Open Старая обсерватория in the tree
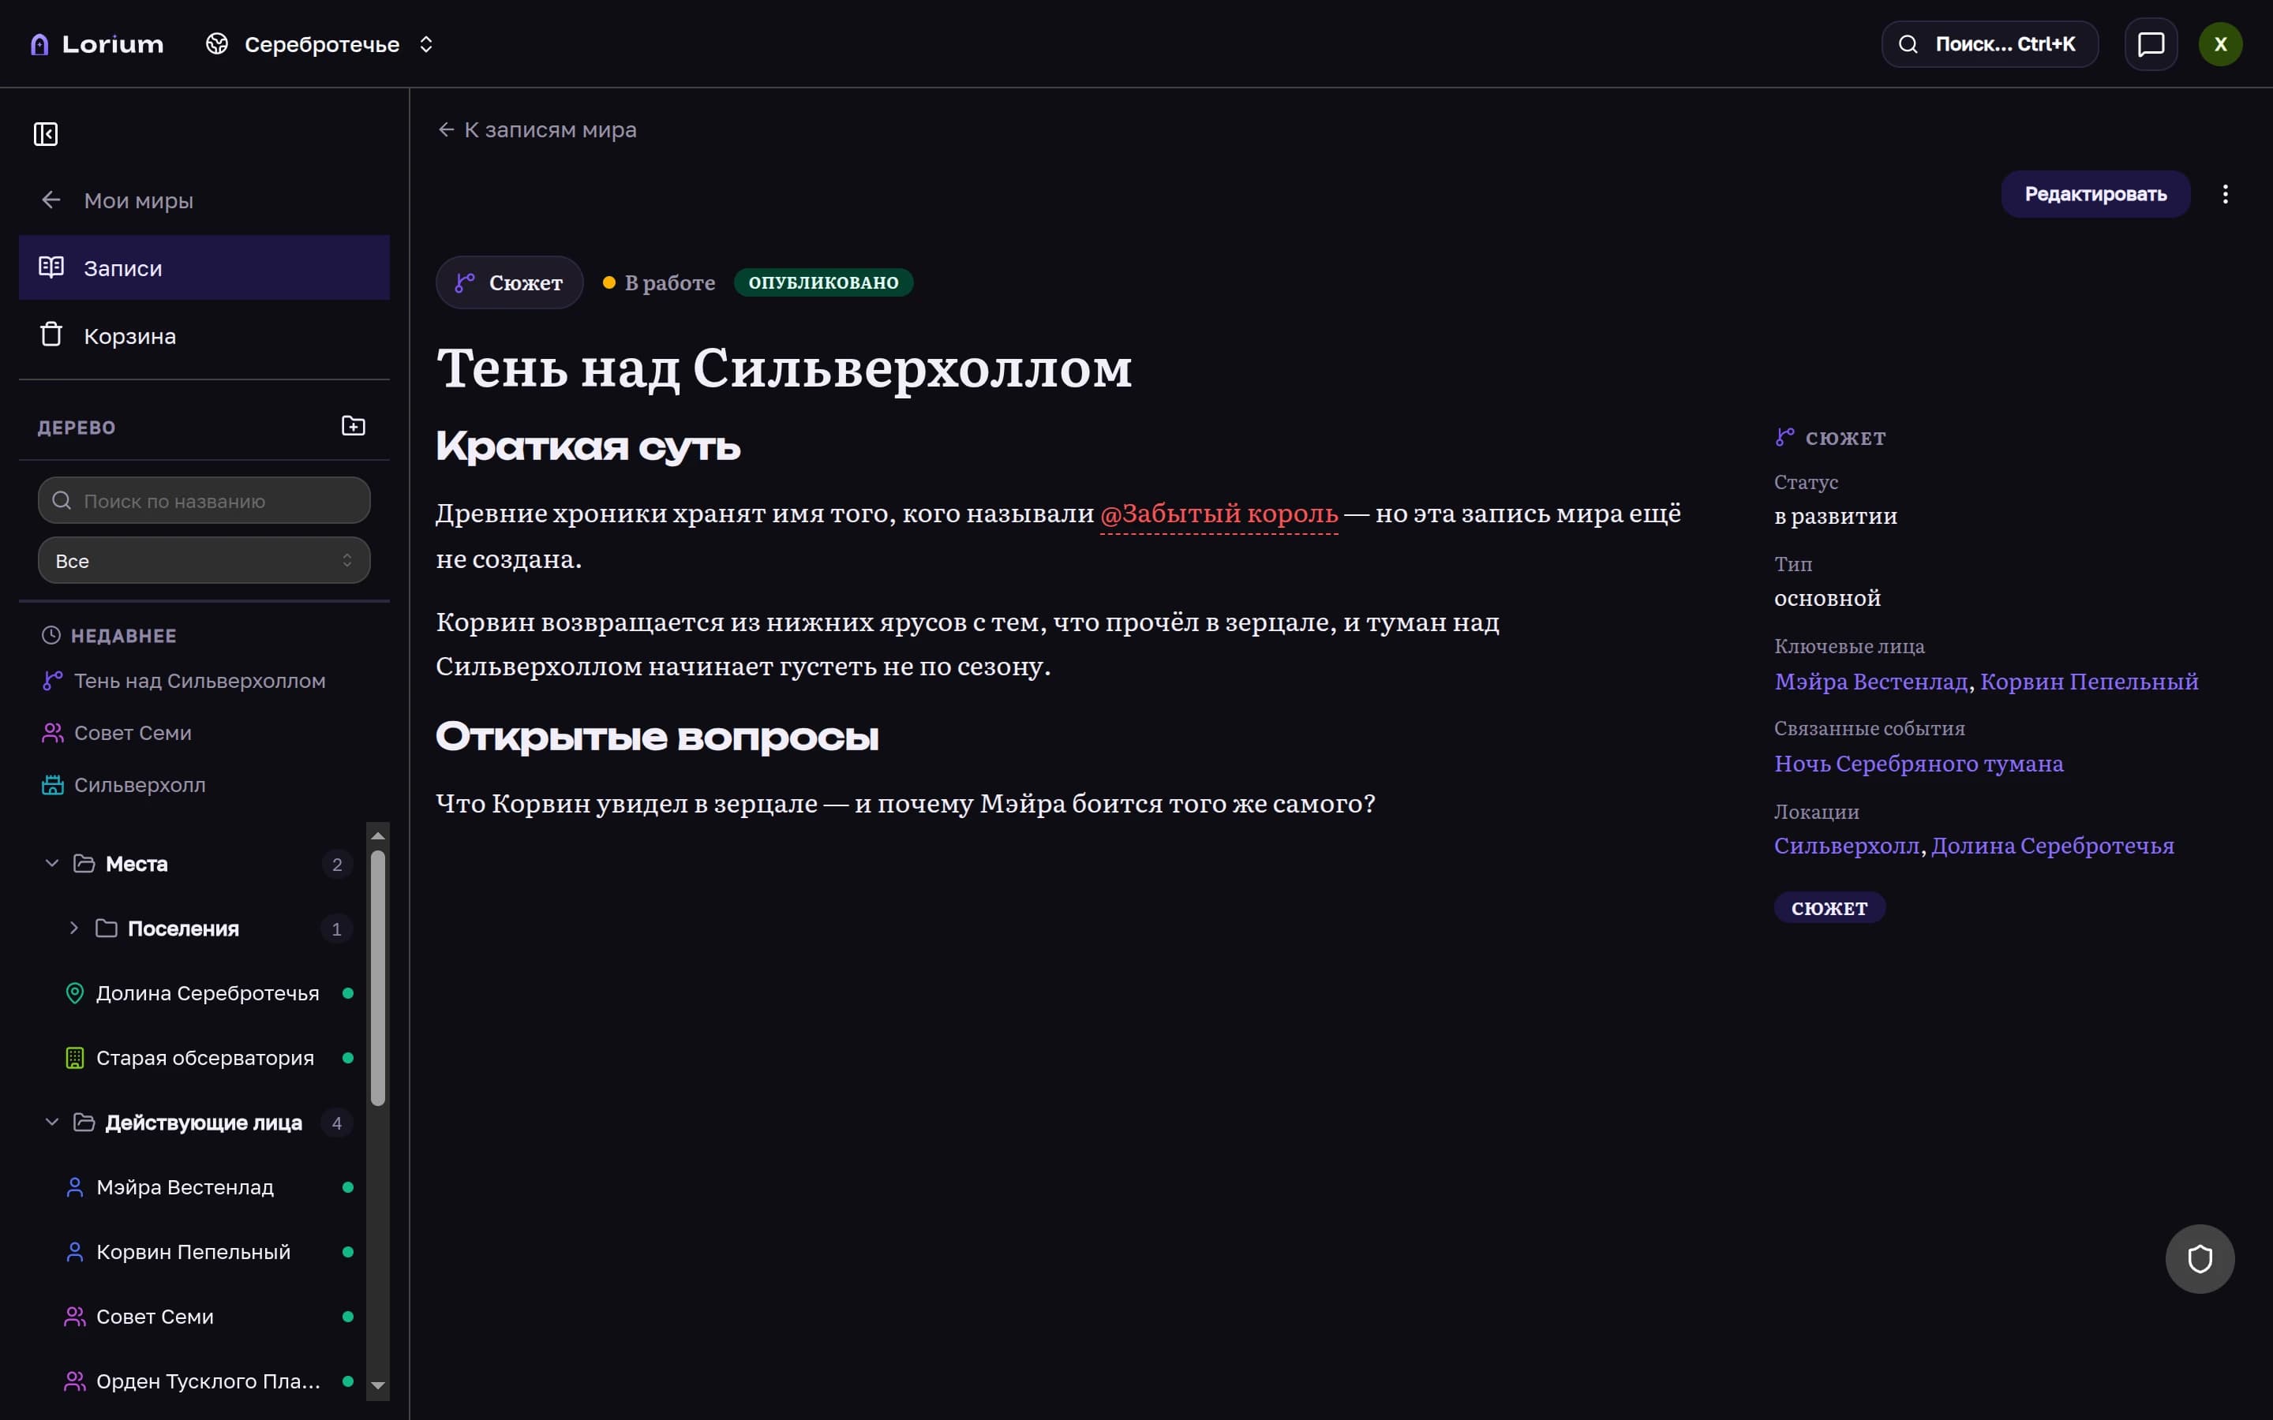This screenshot has width=2273, height=1420. pos(204,1057)
